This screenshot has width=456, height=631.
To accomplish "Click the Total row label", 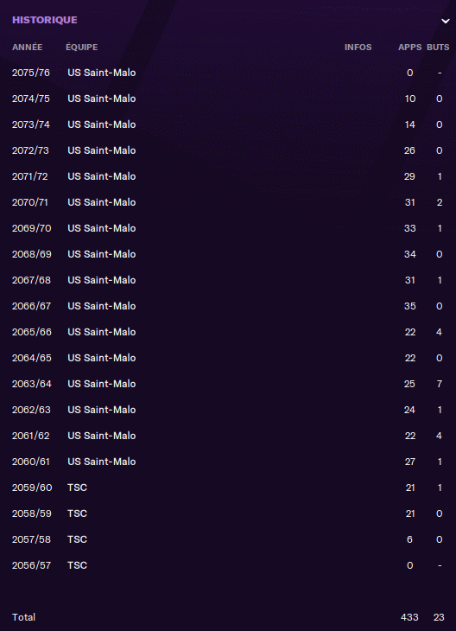I will pos(23,617).
